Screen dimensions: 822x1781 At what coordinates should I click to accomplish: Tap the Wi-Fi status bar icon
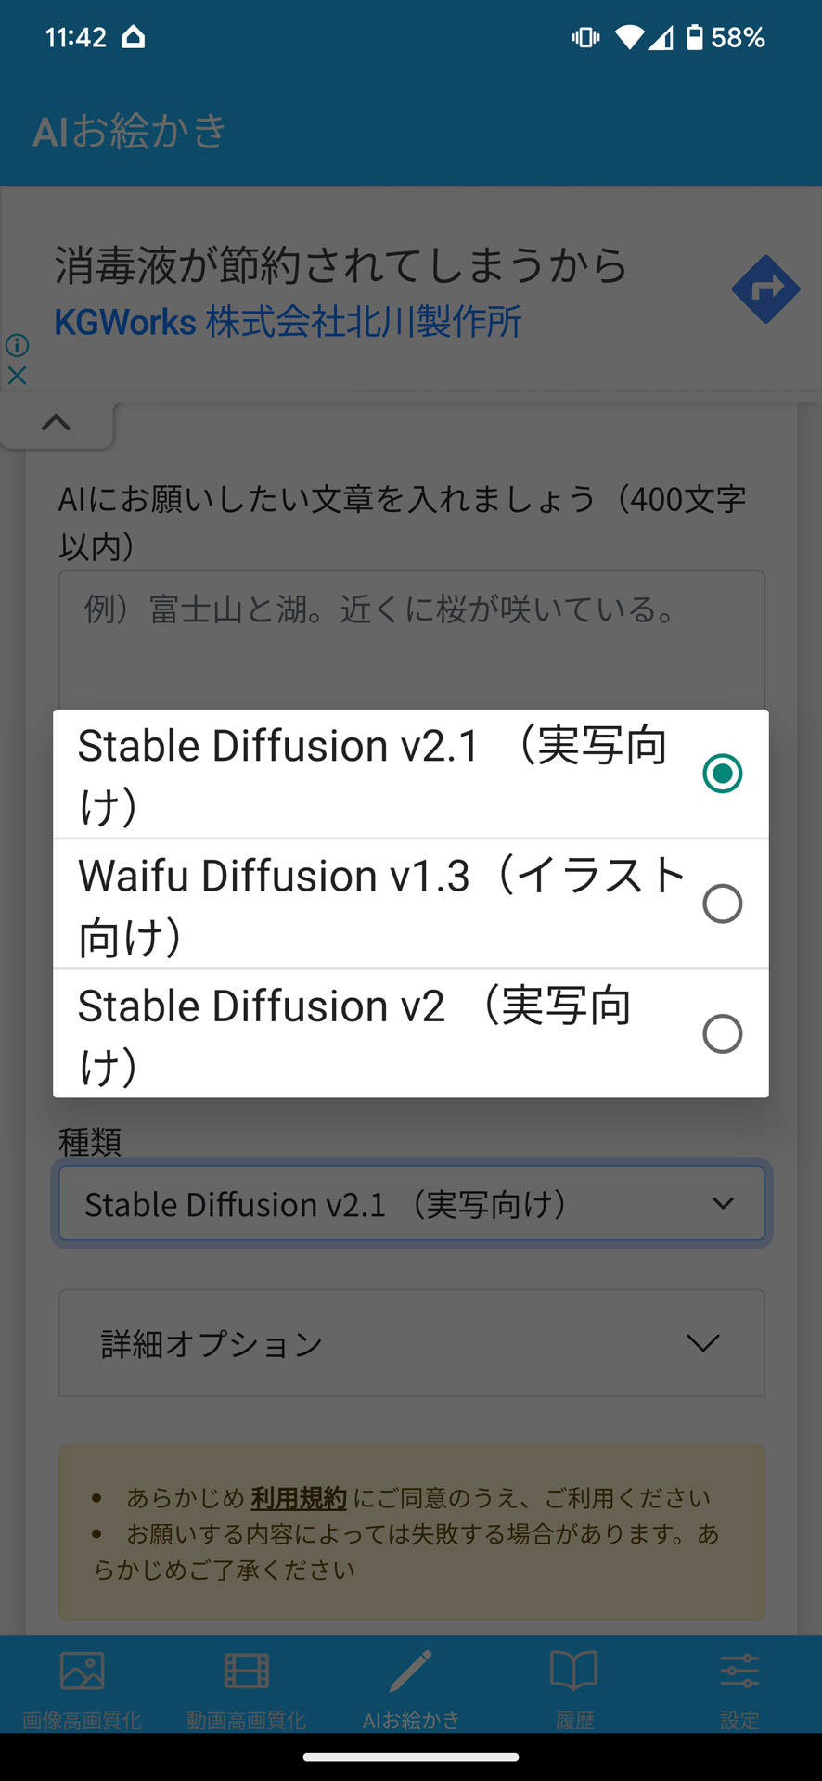coord(629,37)
